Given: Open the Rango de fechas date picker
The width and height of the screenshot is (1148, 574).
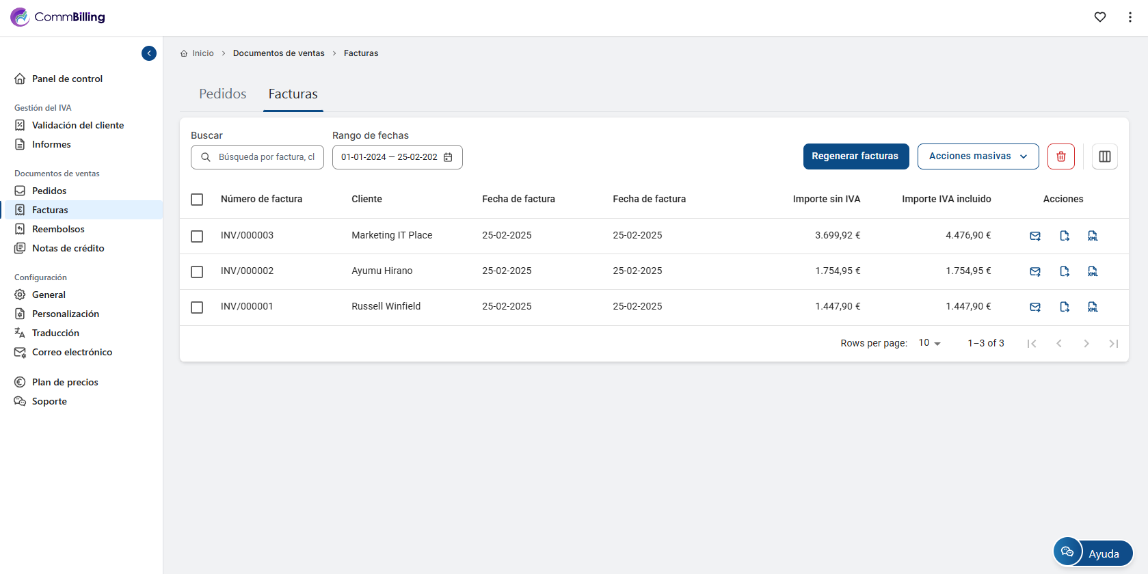Looking at the screenshot, I should point(397,157).
